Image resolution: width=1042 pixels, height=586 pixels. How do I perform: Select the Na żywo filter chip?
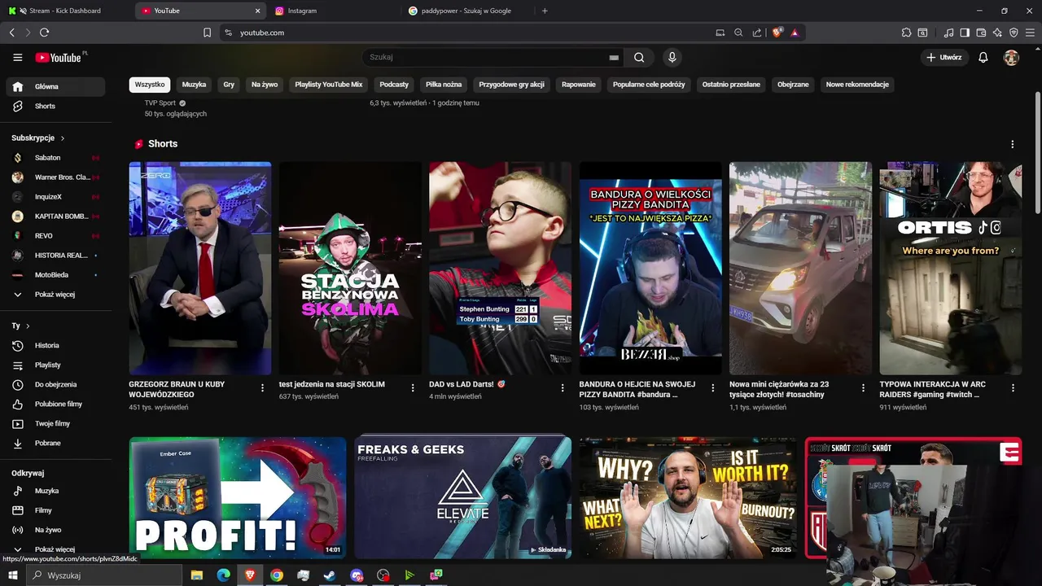pos(265,85)
